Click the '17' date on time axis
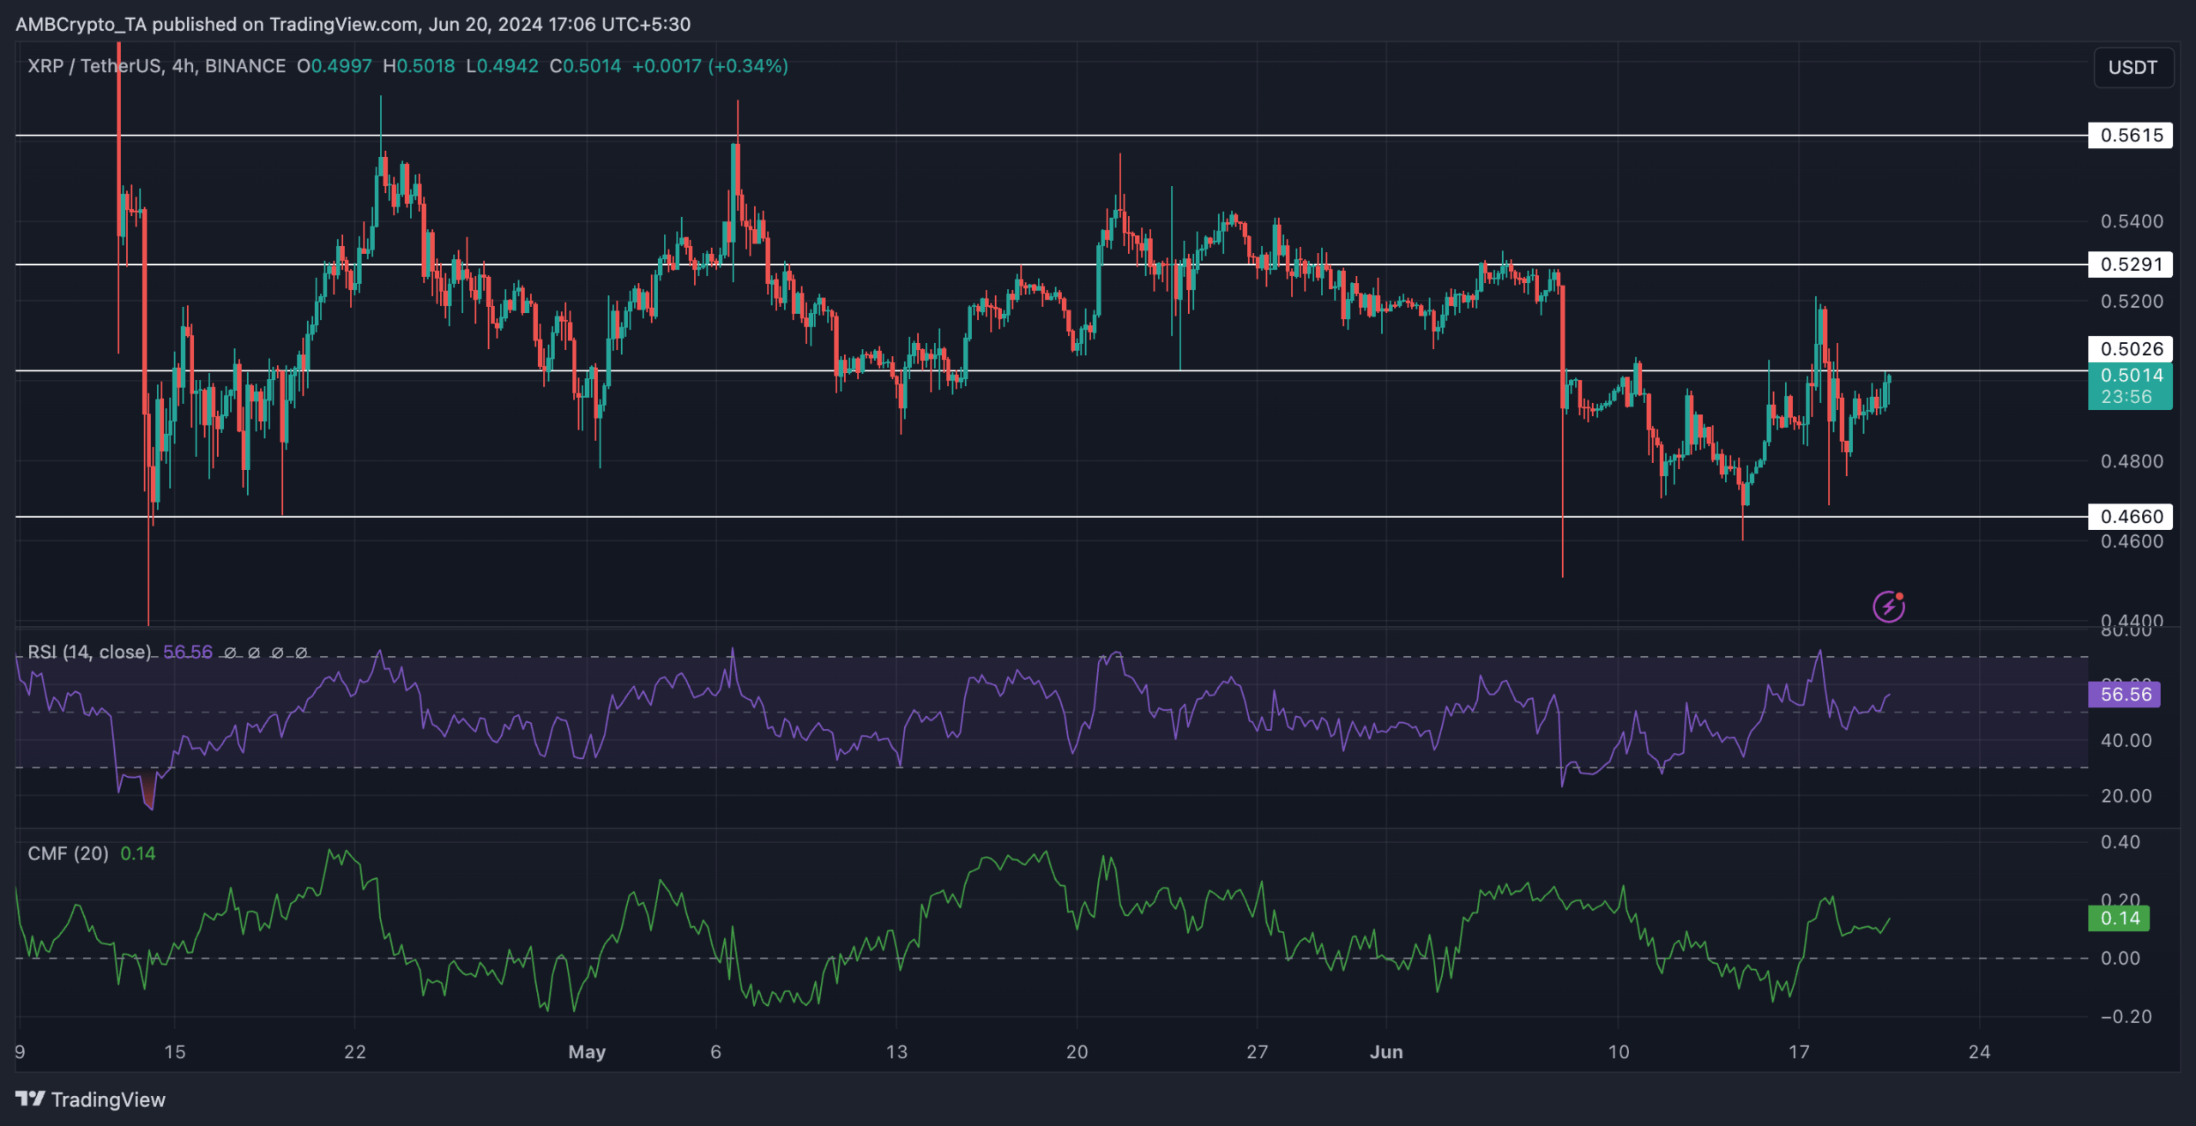The image size is (2196, 1126). pyautogui.click(x=1799, y=1052)
